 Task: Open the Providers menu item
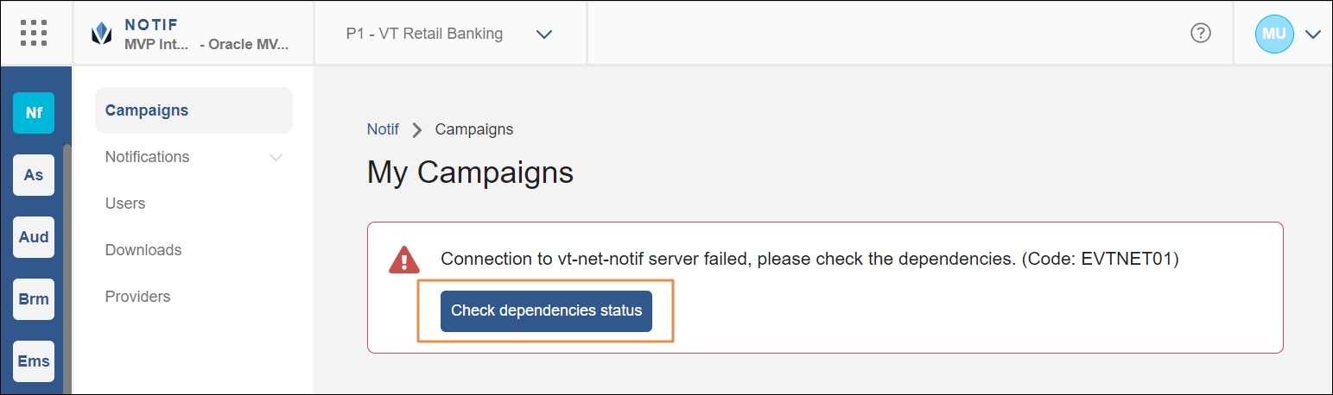(138, 297)
